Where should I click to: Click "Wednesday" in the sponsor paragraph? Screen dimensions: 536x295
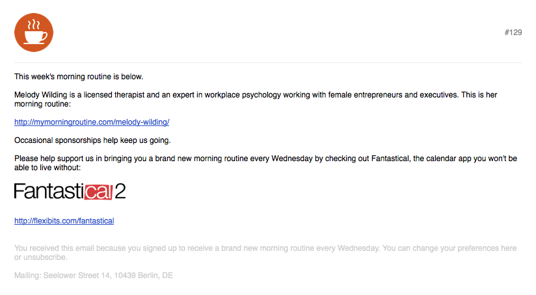[292, 159]
